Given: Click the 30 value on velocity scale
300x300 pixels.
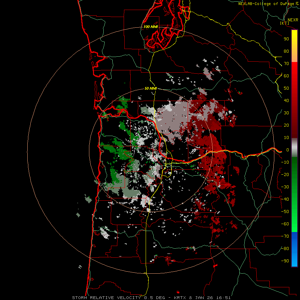Looking at the screenshot, I should (x=286, y=113).
